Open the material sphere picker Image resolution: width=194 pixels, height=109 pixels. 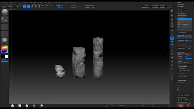(x=5, y=41)
